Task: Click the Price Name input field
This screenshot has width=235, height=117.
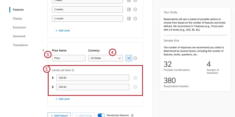Action: (x=69, y=58)
